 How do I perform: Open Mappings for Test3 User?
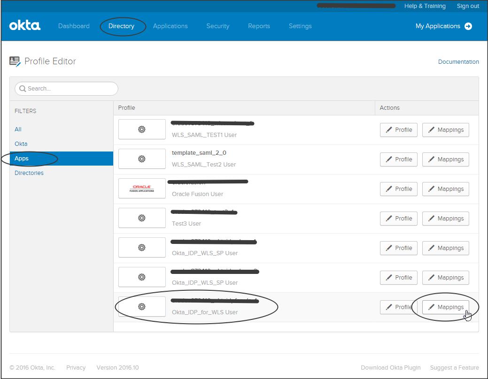tap(446, 219)
